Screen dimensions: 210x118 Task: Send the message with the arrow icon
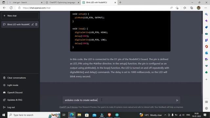177,100
